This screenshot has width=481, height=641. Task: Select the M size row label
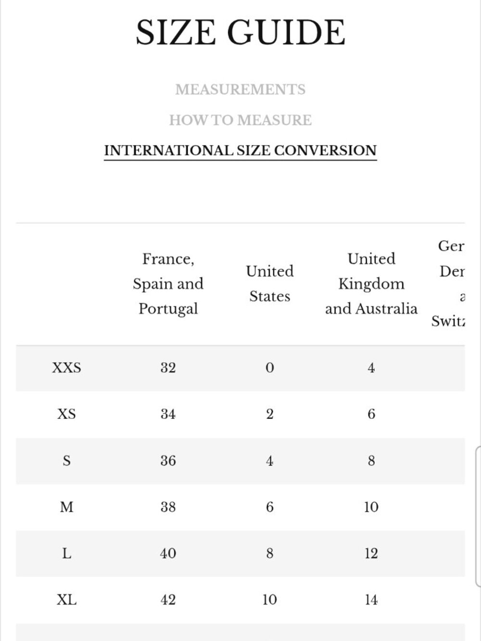[66, 507]
